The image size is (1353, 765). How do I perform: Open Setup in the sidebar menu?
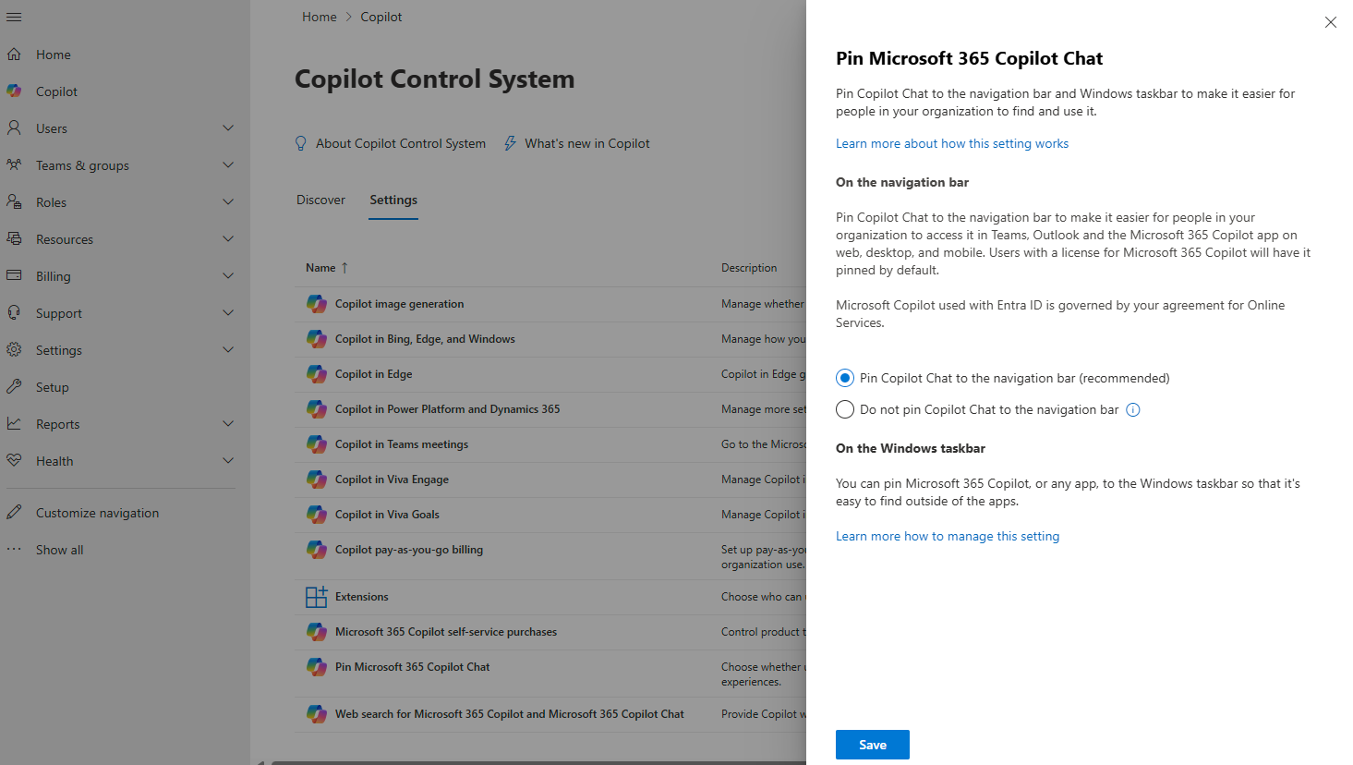[x=53, y=387]
